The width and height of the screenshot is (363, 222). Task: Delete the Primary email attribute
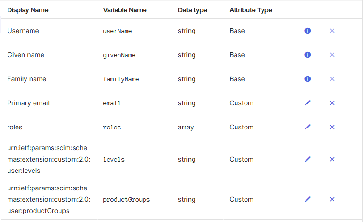[x=332, y=103]
